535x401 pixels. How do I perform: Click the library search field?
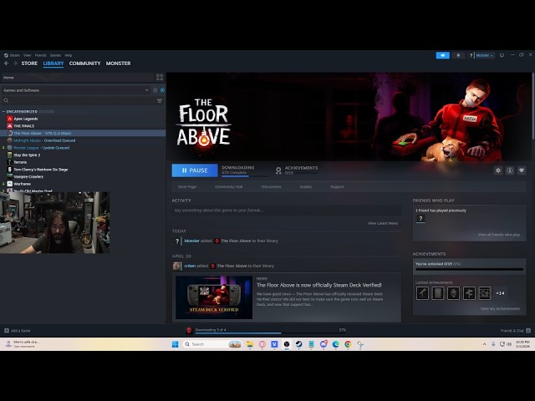click(x=79, y=100)
